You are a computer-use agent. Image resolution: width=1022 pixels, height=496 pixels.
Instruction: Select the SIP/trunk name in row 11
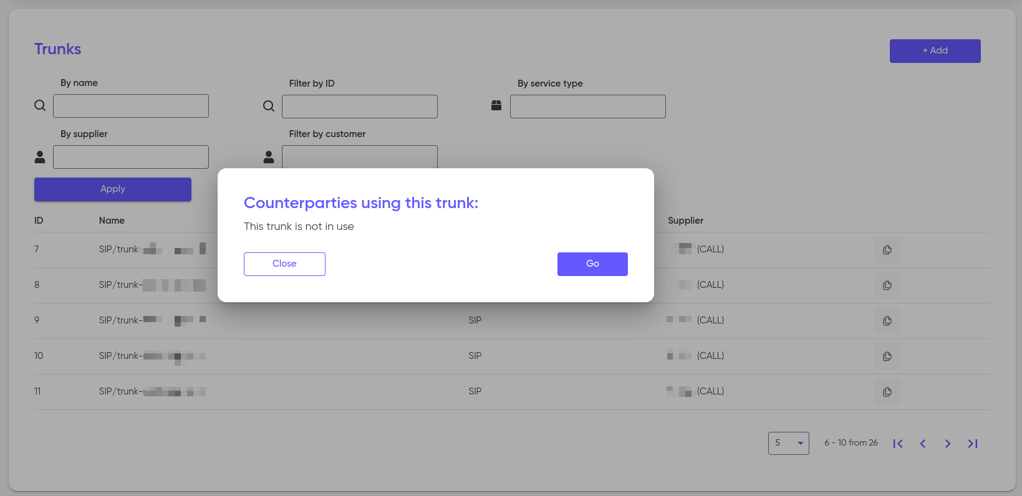[x=152, y=391]
